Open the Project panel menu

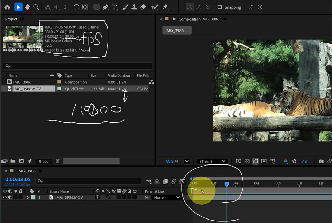coord(22,19)
